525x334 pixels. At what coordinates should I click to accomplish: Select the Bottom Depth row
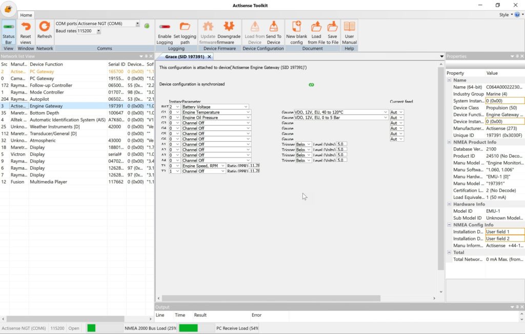pos(77,113)
